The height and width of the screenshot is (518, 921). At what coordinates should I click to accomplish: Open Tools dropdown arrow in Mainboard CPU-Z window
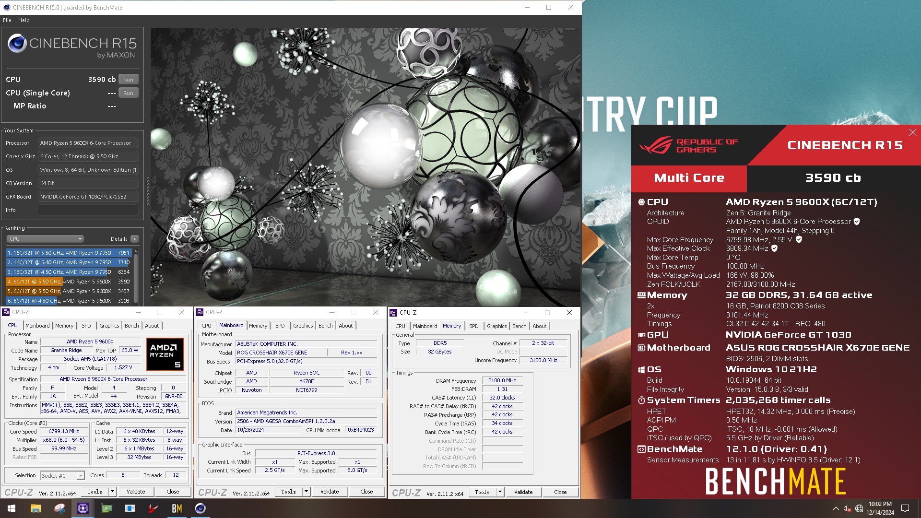click(306, 492)
